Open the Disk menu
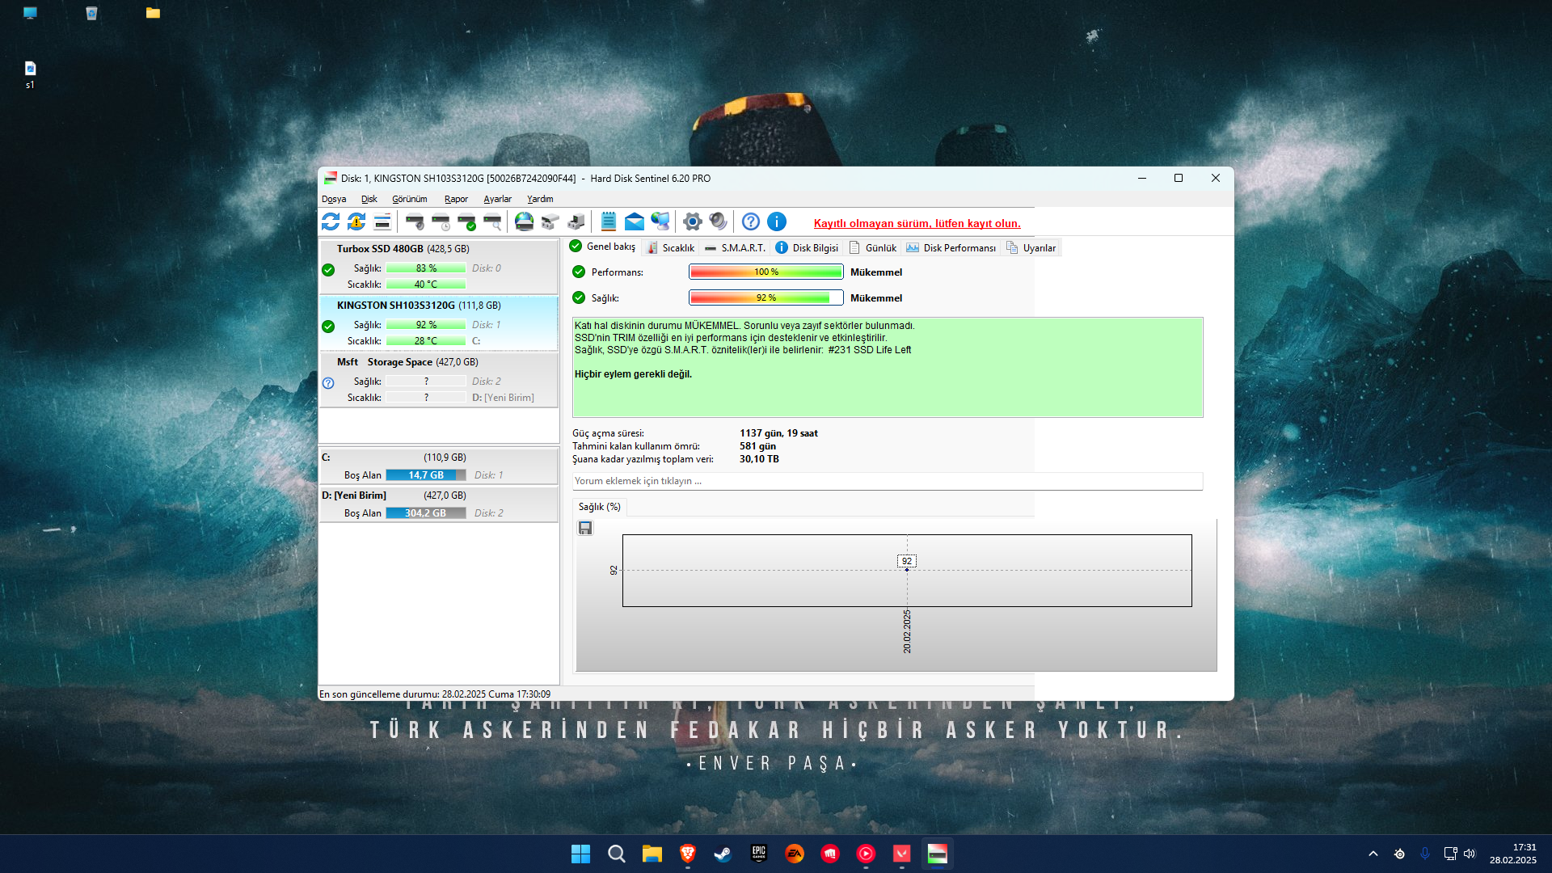1552x873 pixels. 369,199
